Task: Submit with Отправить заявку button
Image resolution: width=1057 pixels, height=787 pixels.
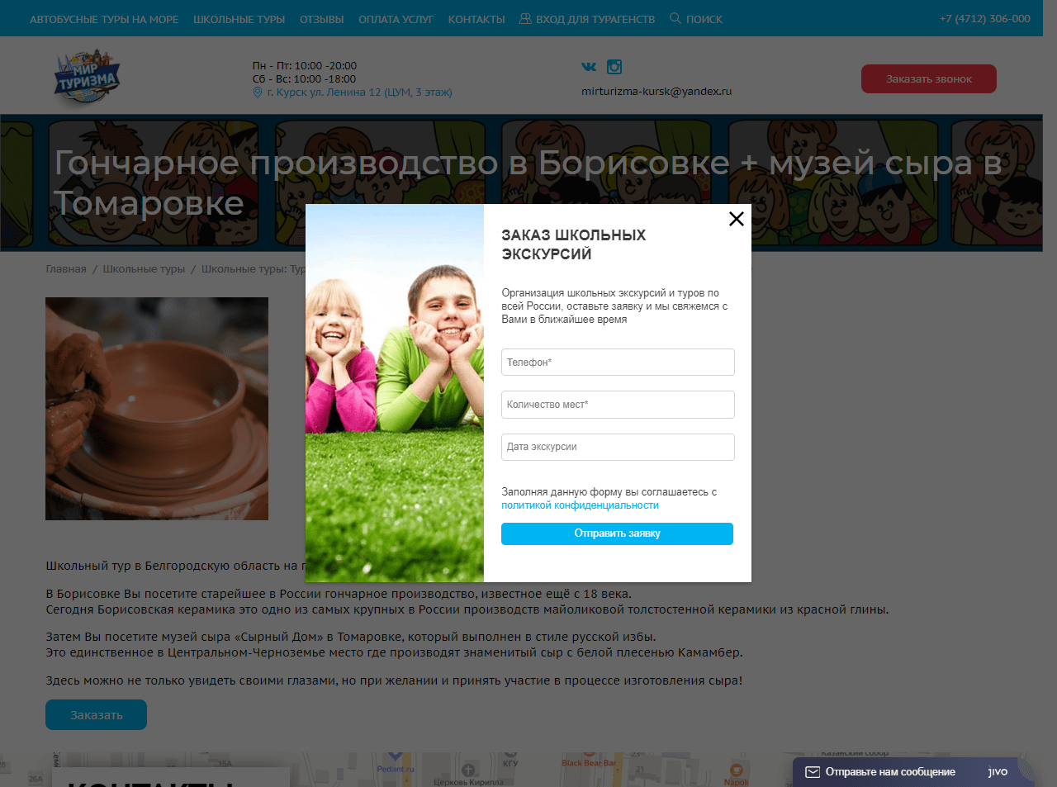Action: click(x=617, y=533)
